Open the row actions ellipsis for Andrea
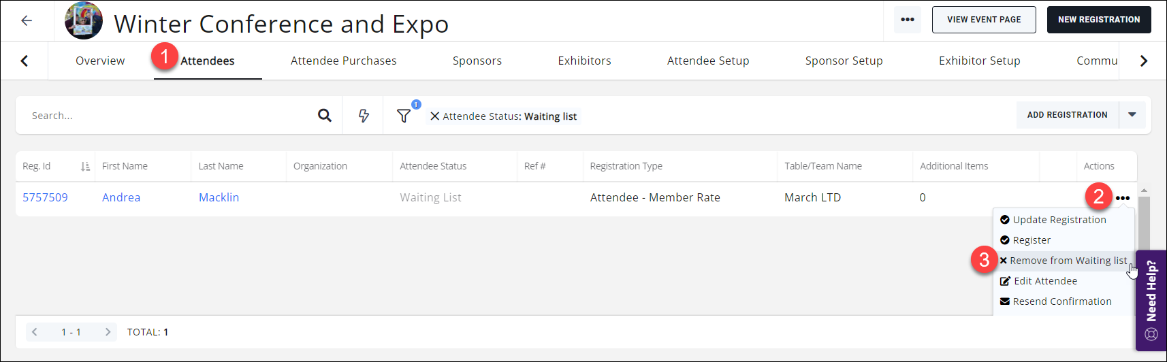This screenshot has height=362, width=1167. click(x=1122, y=198)
